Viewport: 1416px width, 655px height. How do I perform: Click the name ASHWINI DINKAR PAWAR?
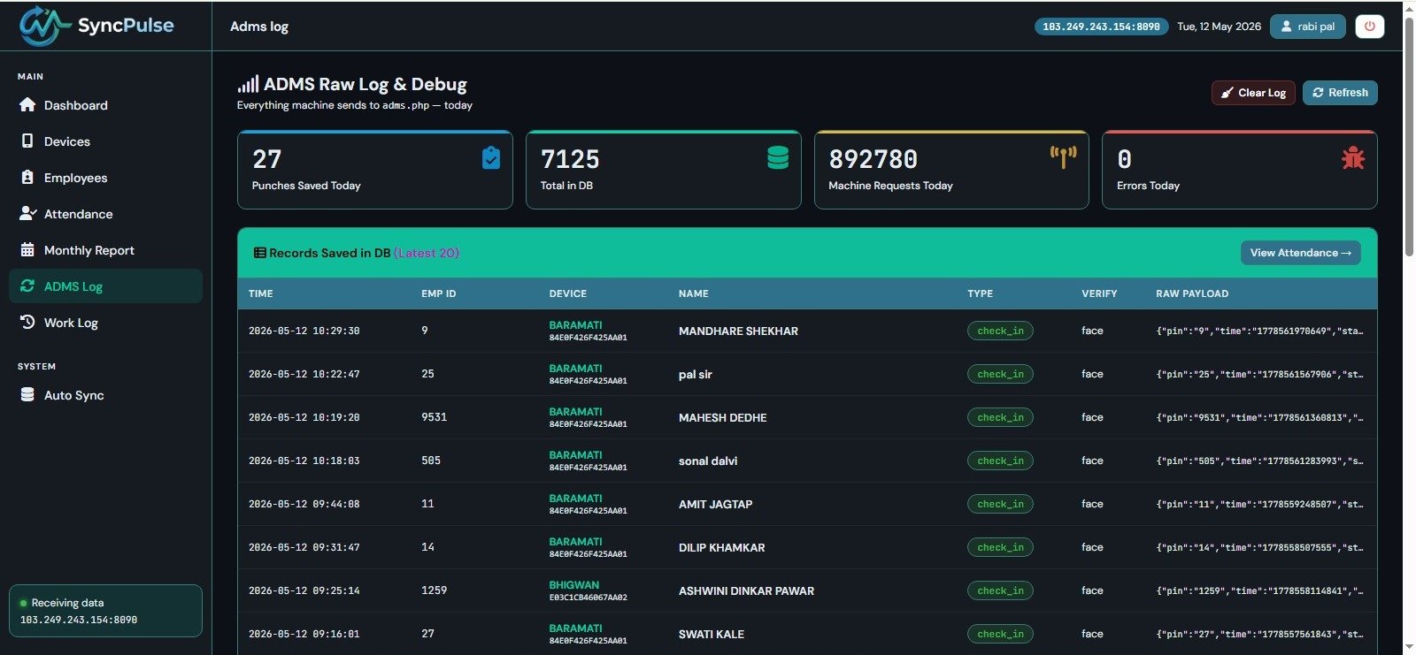[746, 590]
